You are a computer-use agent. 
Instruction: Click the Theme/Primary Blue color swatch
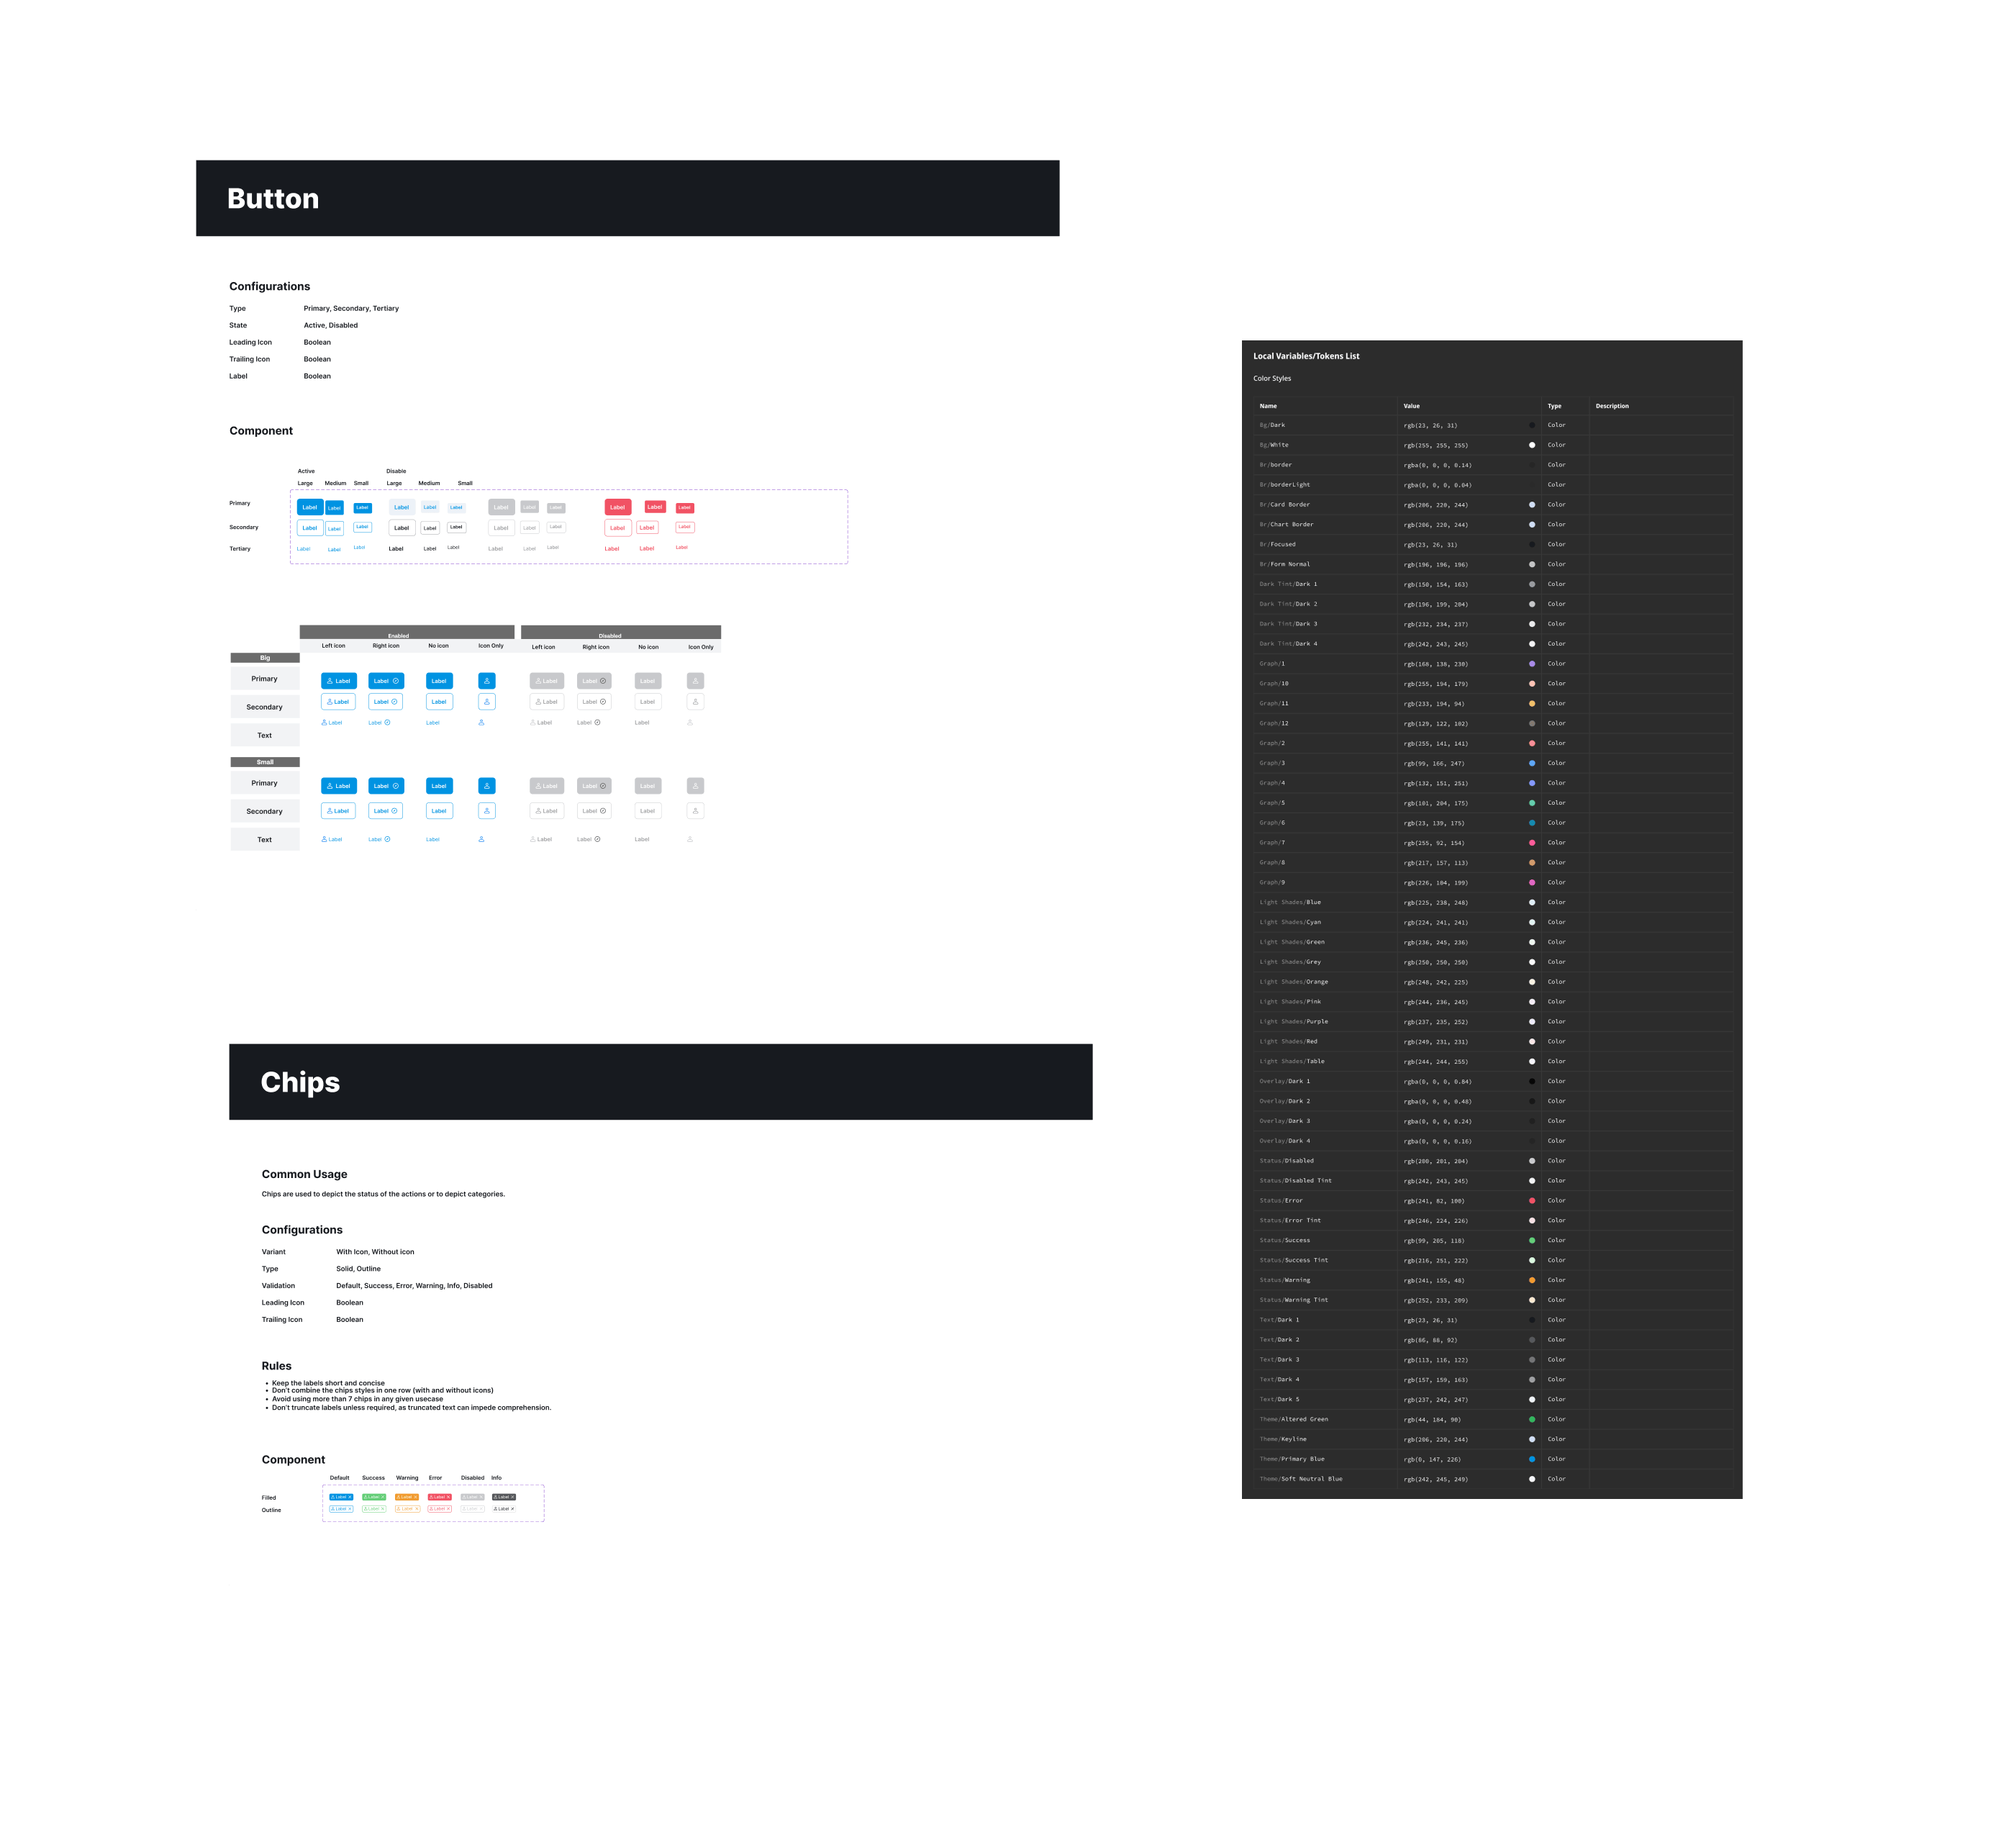[x=1532, y=1459]
